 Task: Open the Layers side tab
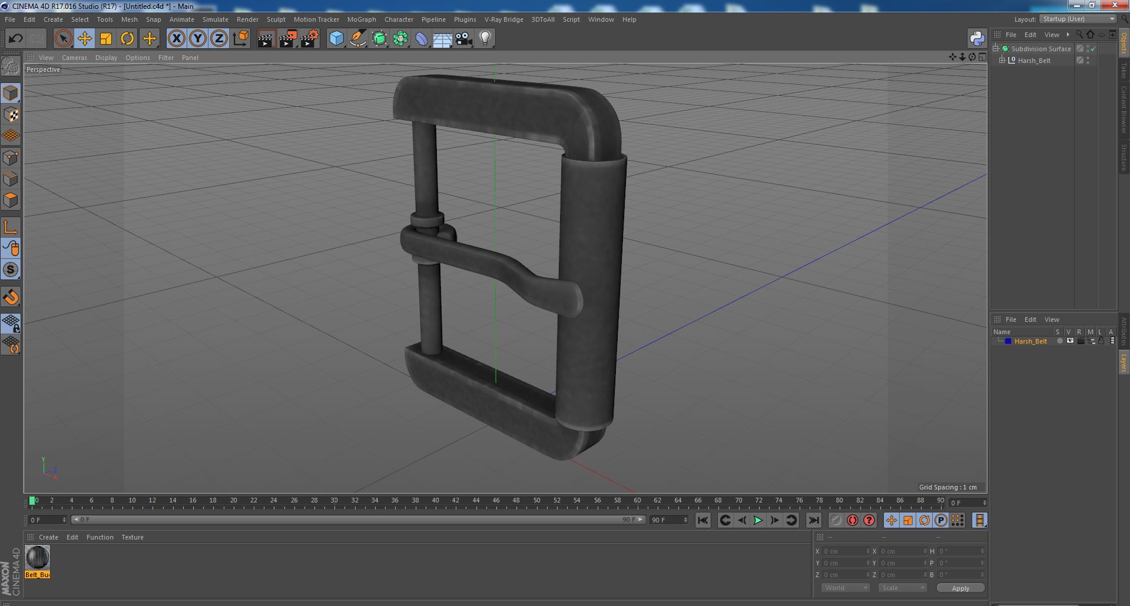(1124, 363)
